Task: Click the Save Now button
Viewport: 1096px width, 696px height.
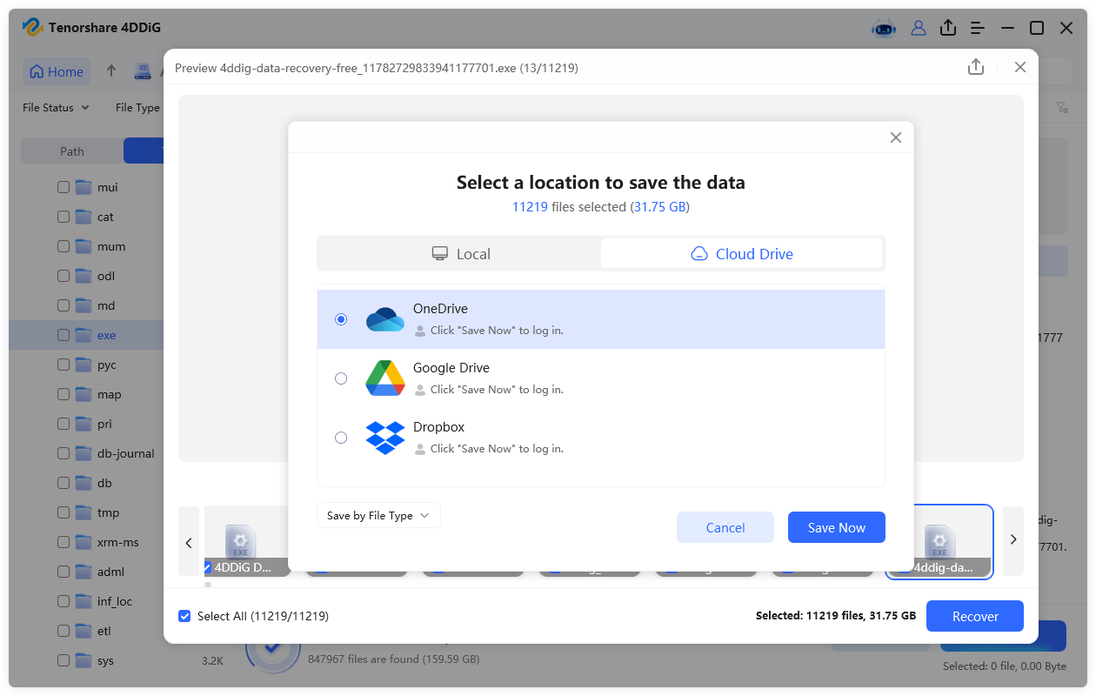Action: click(837, 527)
